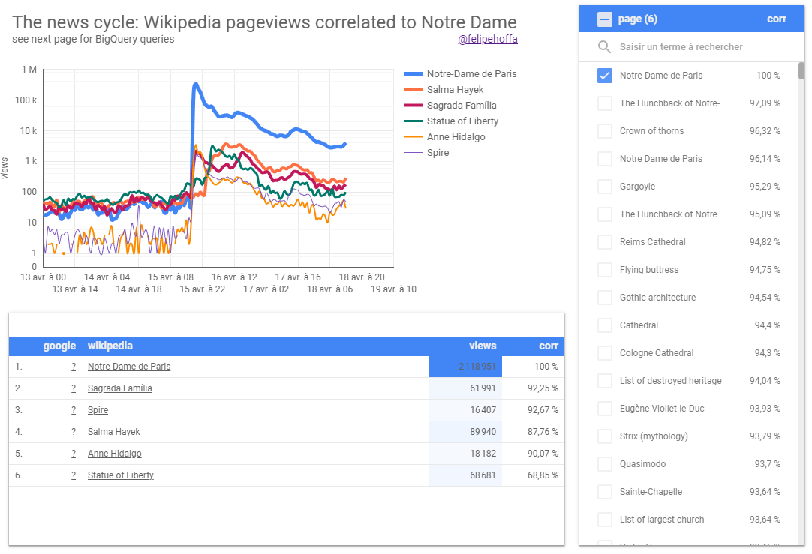Check the Gothic architecture checkbox
This screenshot has height=554, width=812.
pos(604,298)
